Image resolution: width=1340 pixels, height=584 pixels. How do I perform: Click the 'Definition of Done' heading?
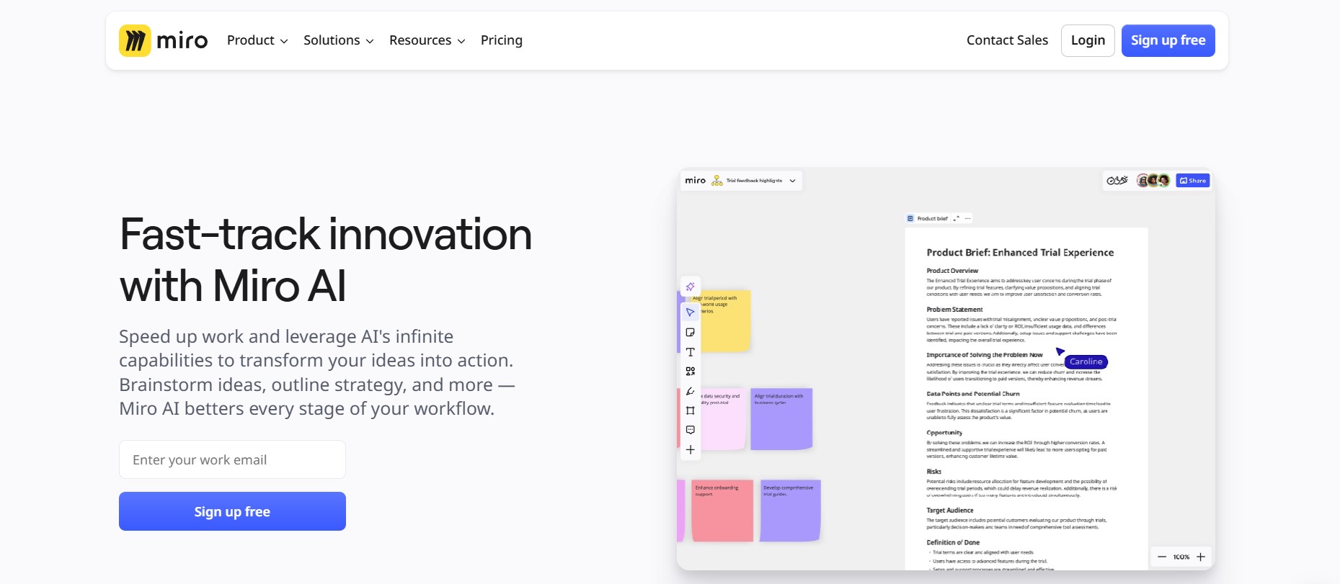953,543
